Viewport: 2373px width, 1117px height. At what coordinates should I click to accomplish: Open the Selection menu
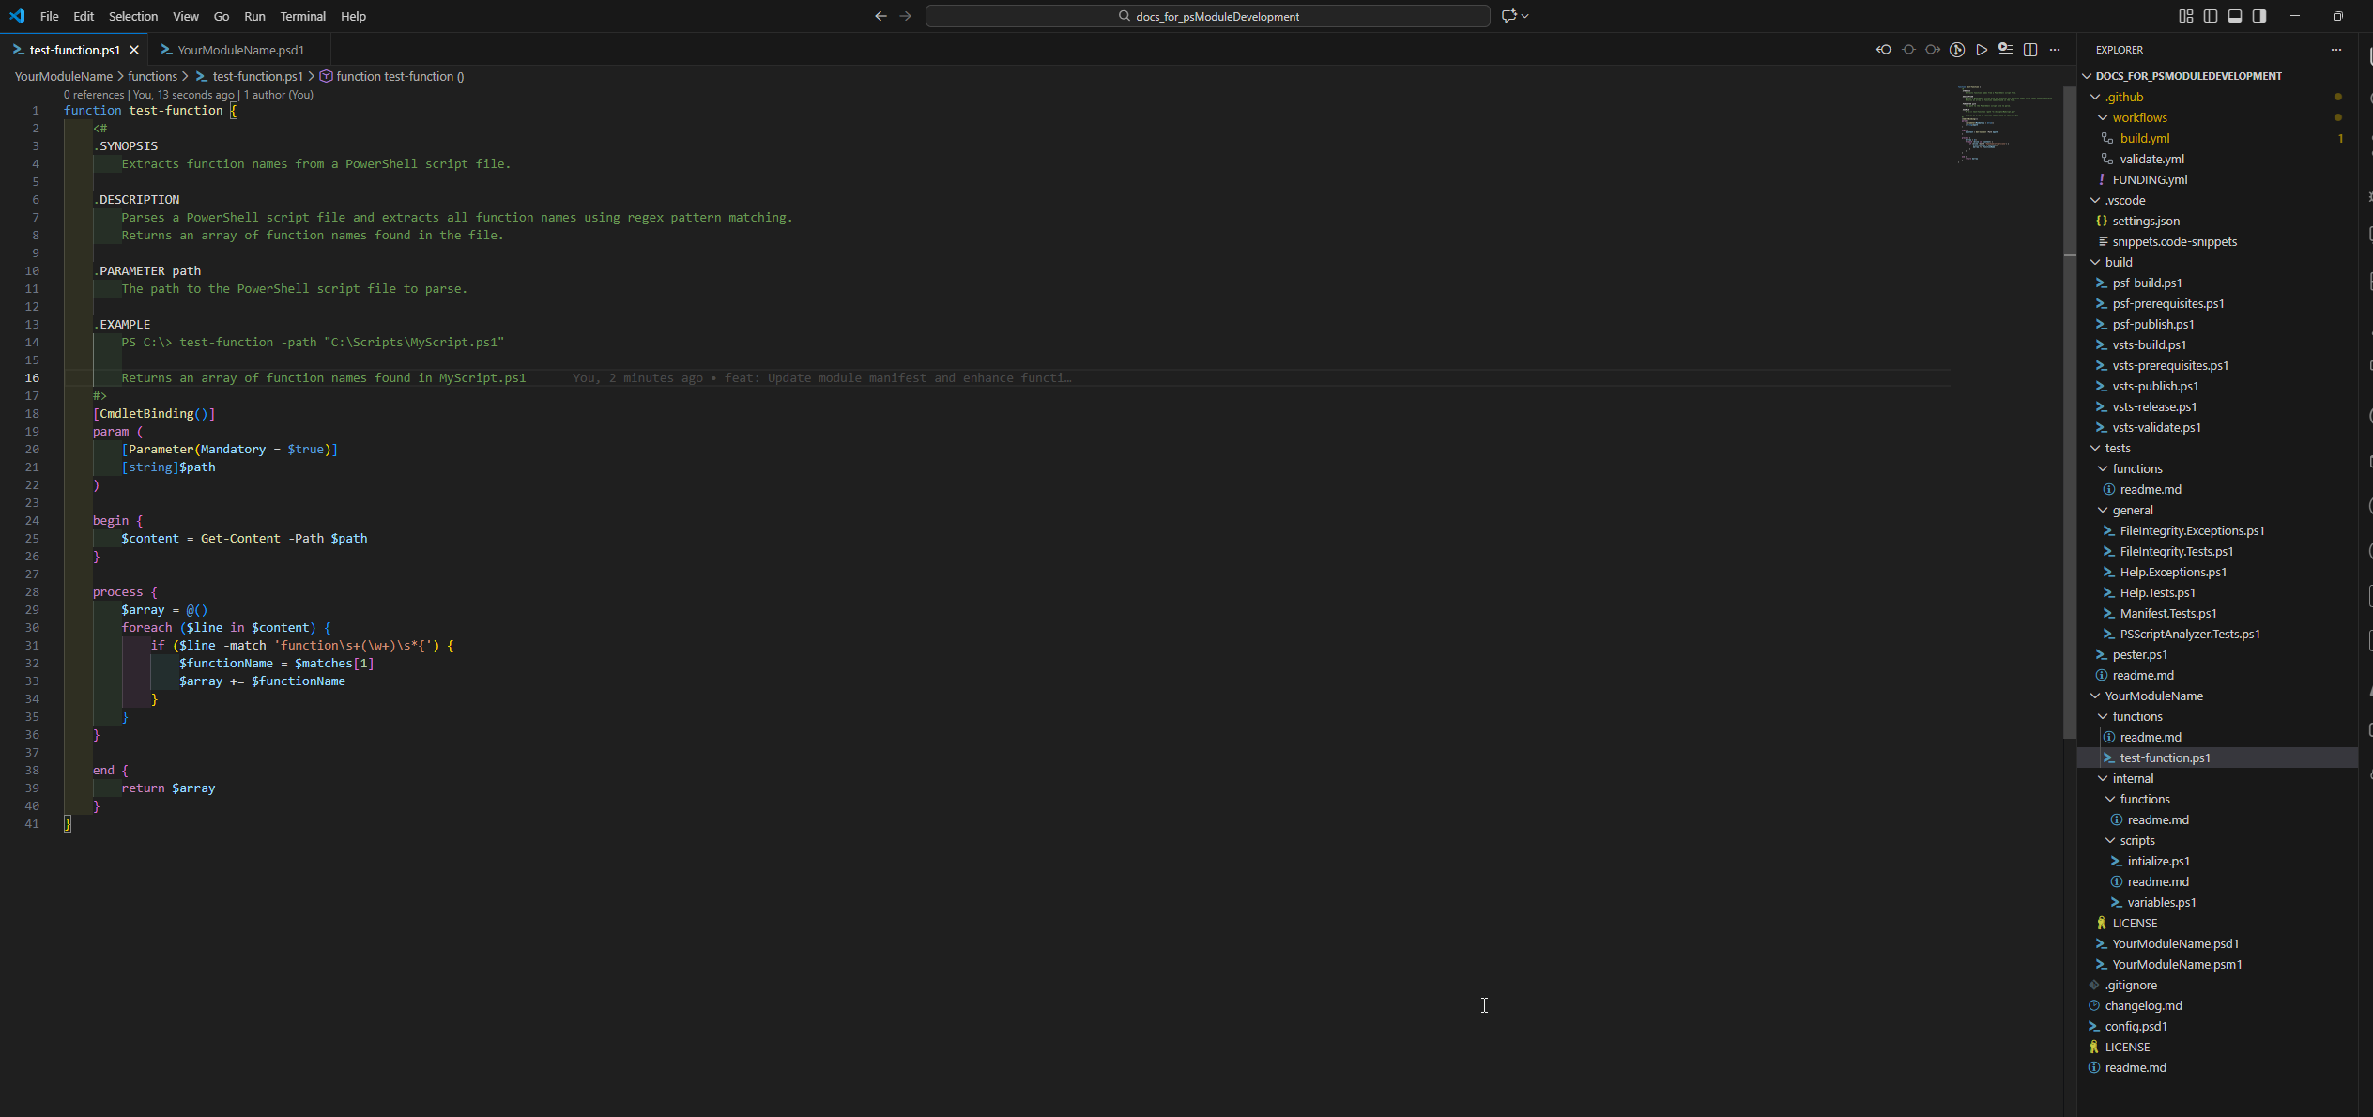(x=133, y=16)
